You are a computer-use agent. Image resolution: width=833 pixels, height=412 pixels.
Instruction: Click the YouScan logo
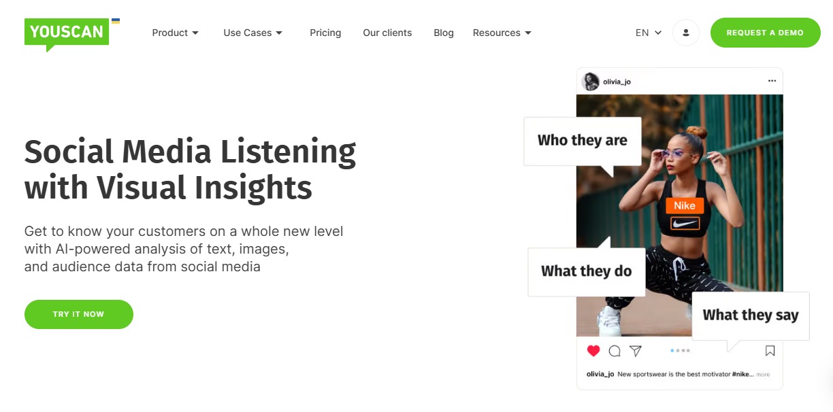tap(66, 32)
